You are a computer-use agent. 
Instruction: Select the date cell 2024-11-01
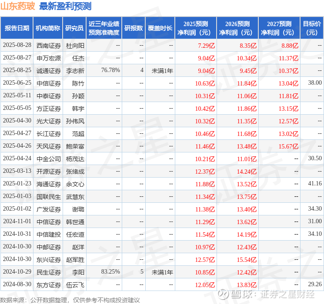tap(17, 221)
